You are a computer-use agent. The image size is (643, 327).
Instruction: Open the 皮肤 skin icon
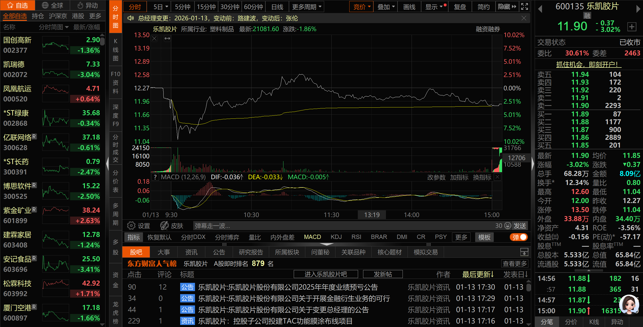tap(165, 226)
